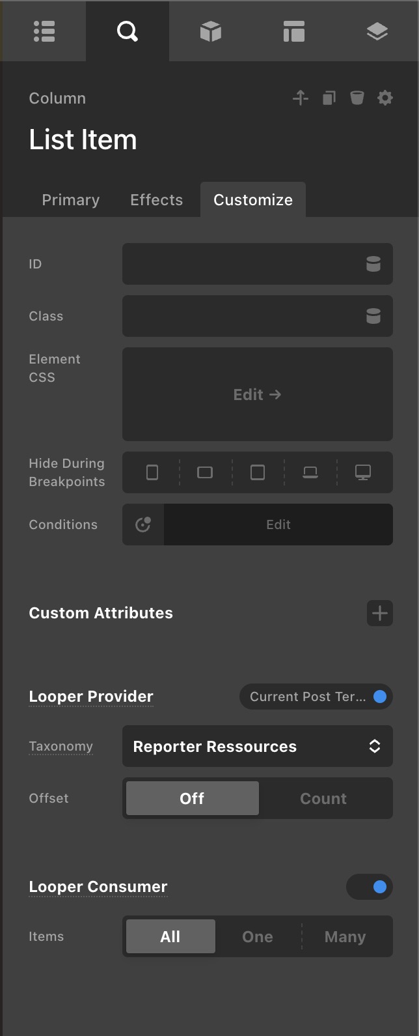Click the dynamic content icon in ID field
This screenshot has width=419, height=1036.
point(373,264)
